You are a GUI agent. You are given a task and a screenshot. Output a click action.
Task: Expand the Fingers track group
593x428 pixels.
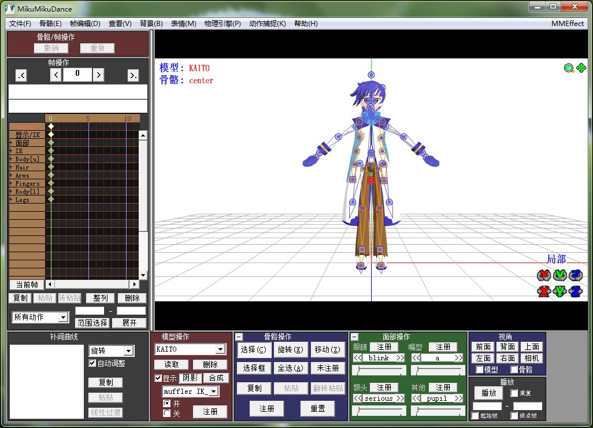coord(10,183)
